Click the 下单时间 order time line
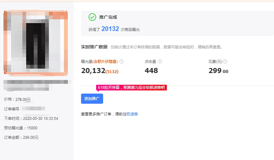Viewport: 274px width, 160px height. 31,119
